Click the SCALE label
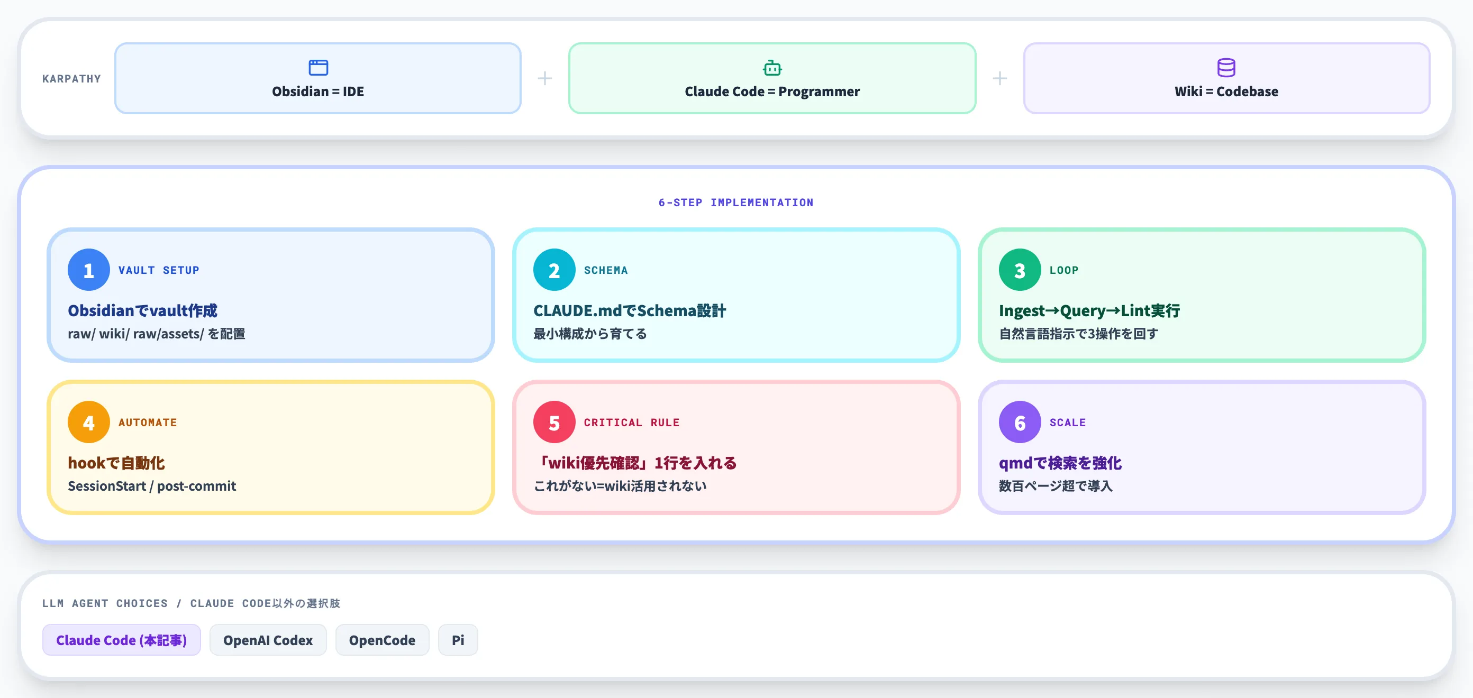This screenshot has width=1473, height=698. click(x=1067, y=422)
